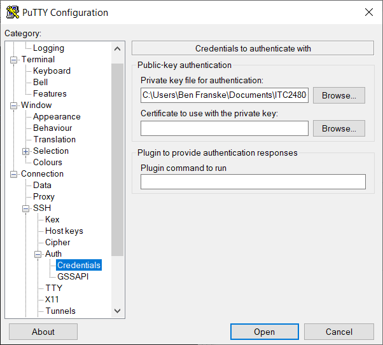
Task: Expand the Selection tree node
Action: click(26, 151)
